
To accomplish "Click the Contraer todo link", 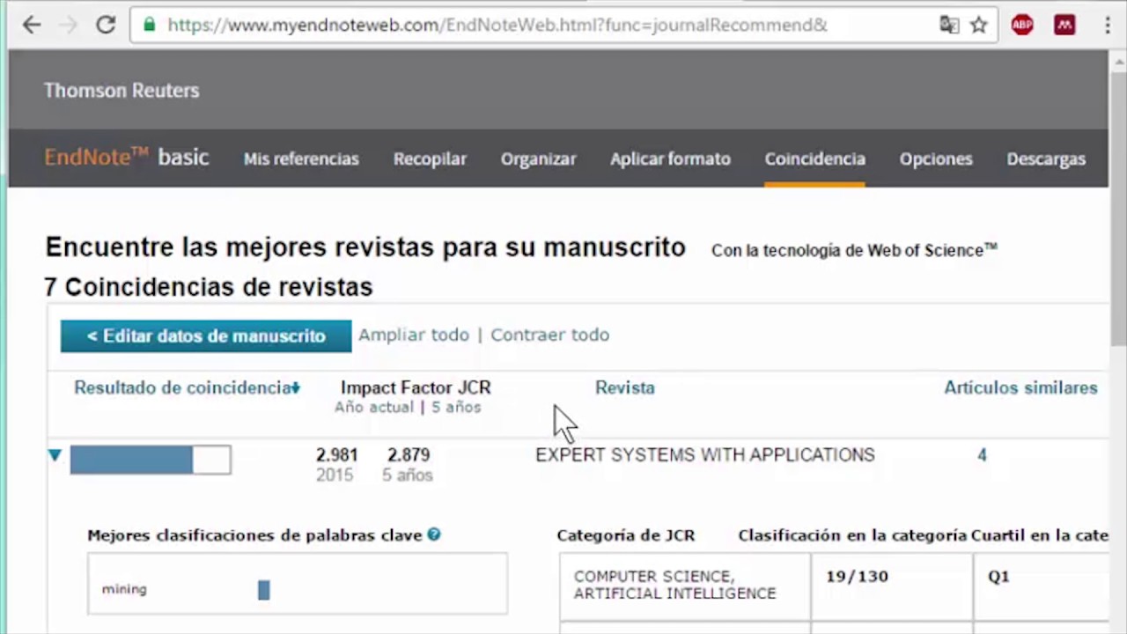I will 549,335.
